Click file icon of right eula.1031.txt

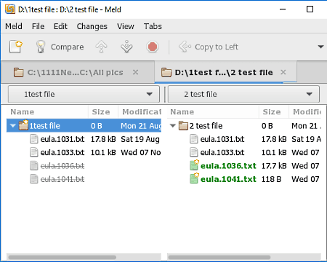click(x=194, y=139)
